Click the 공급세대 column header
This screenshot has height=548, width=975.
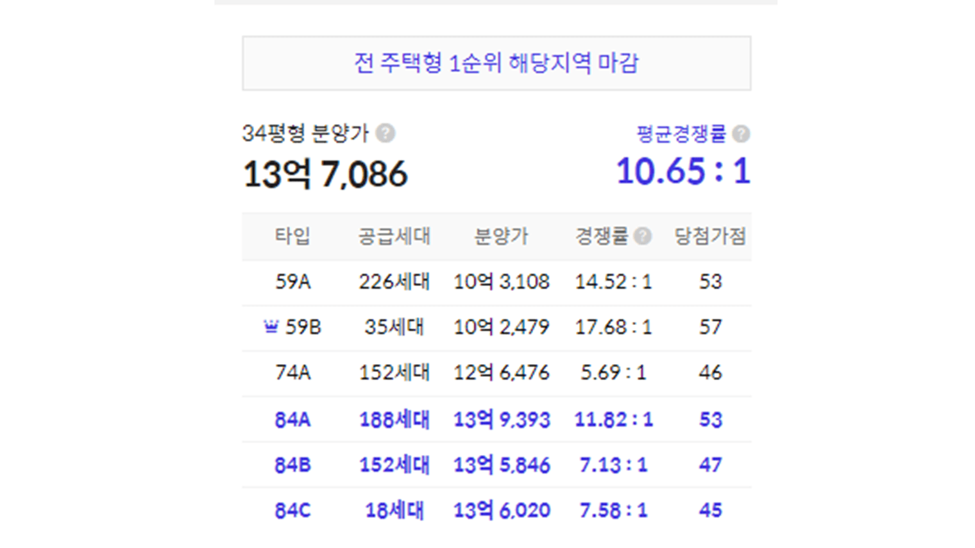[394, 236]
